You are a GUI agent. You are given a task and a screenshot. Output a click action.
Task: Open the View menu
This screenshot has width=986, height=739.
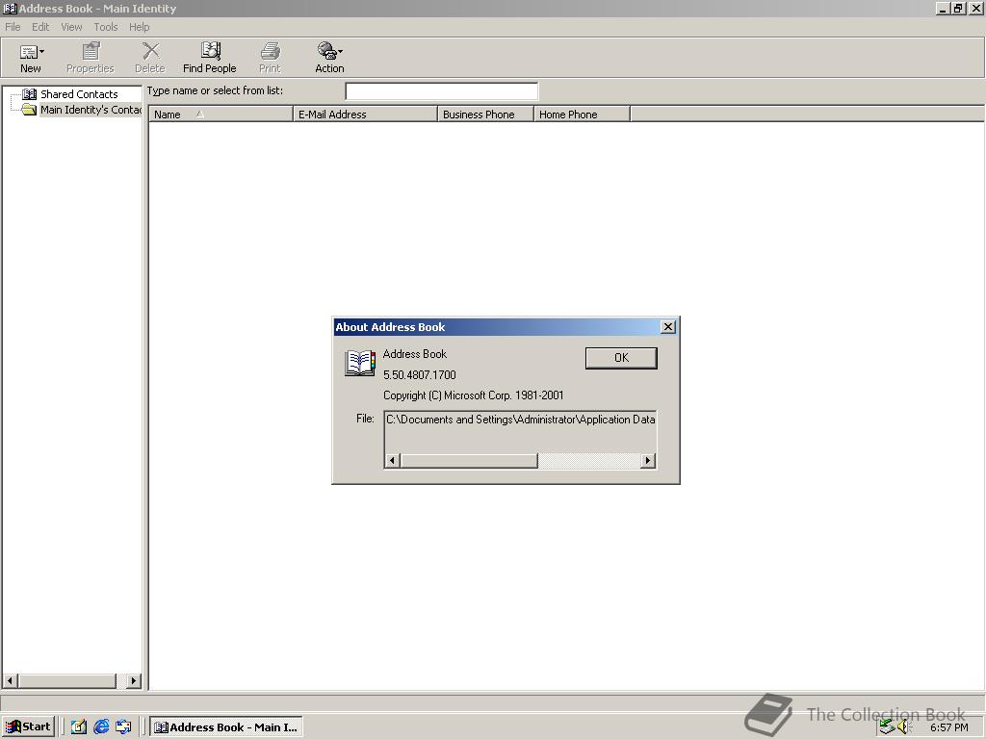(71, 27)
